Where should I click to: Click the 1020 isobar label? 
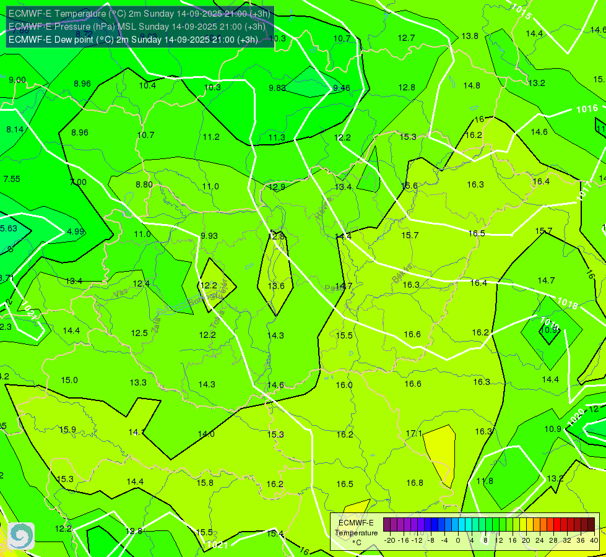click(x=576, y=418)
